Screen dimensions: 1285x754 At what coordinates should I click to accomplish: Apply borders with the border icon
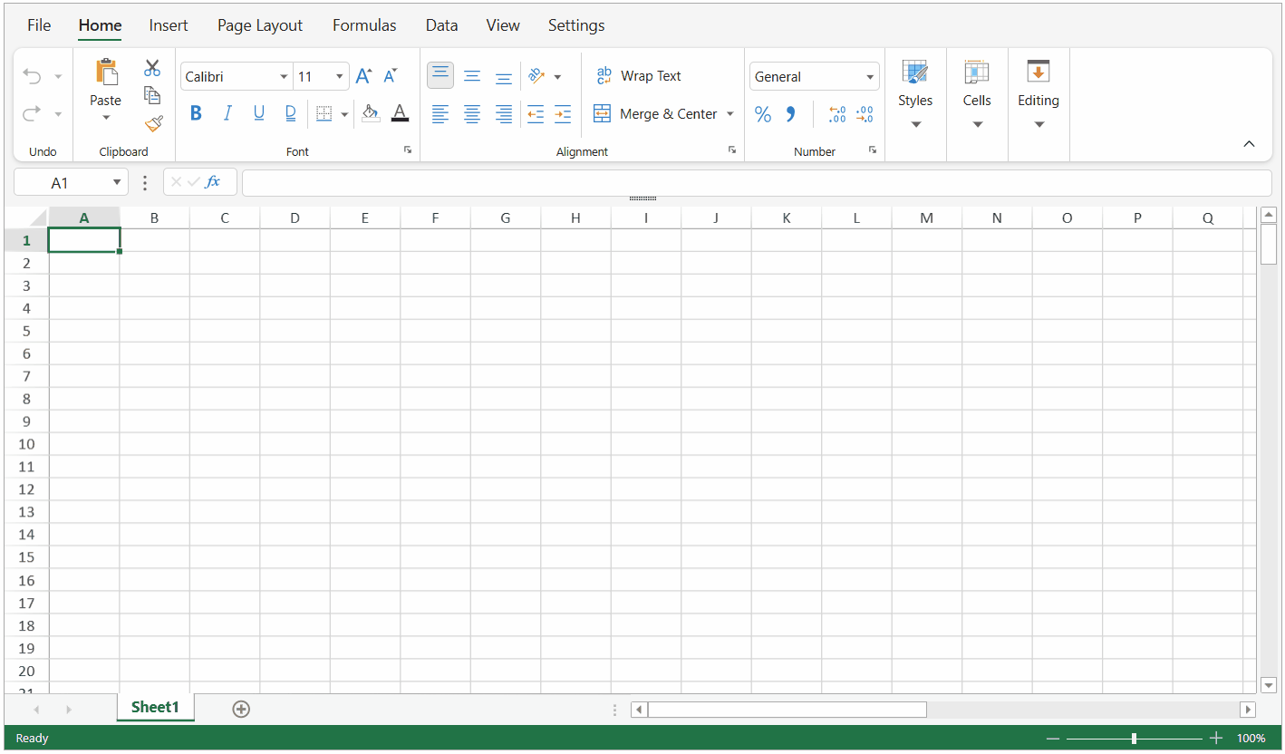tap(324, 113)
